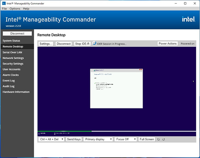Click the Powered on status text
Image resolution: width=200 pixels, height=158 pixels.
pos(187,44)
